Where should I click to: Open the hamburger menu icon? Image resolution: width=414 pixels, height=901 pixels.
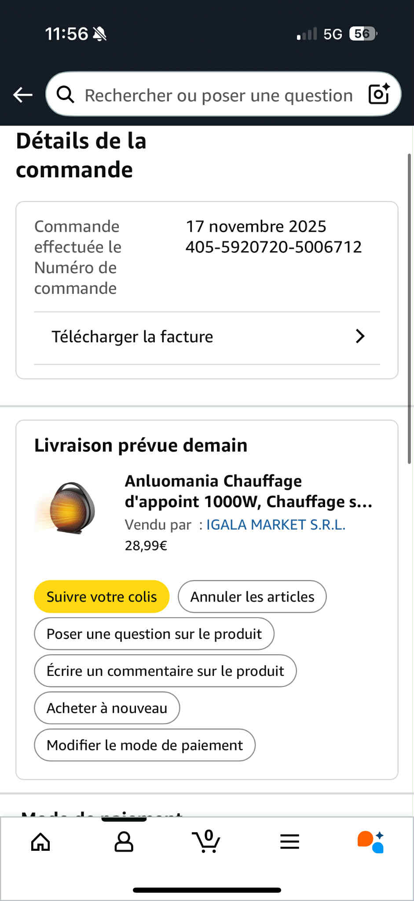click(x=289, y=842)
